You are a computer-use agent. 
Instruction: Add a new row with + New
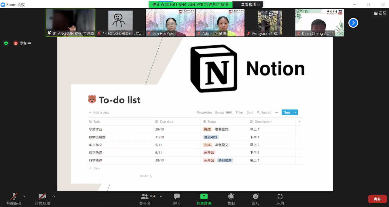(x=94, y=168)
